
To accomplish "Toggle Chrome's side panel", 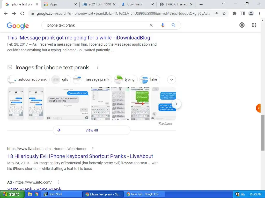I will (x=243, y=13).
